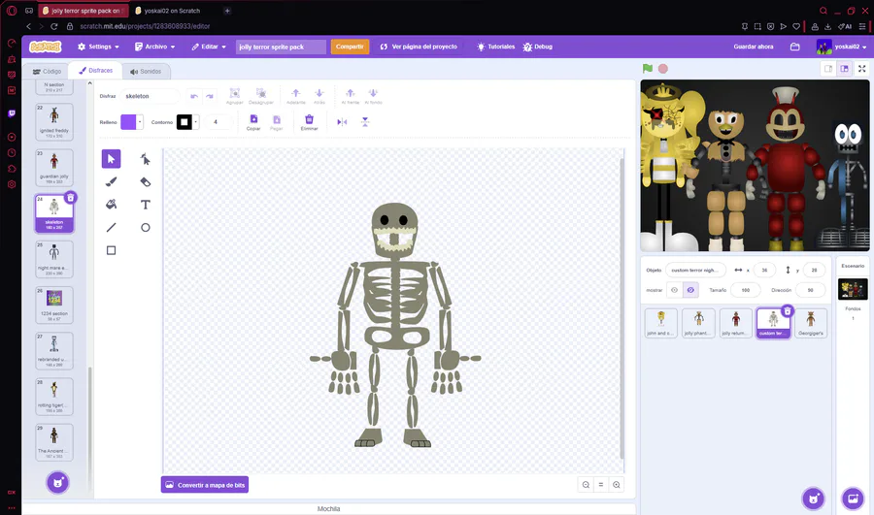This screenshot has width=874, height=515.
Task: Select the Rectangle tool
Action: pos(111,250)
